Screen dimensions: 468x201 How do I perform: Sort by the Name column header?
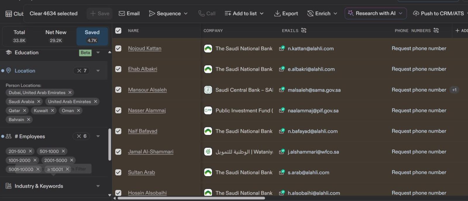(x=133, y=31)
